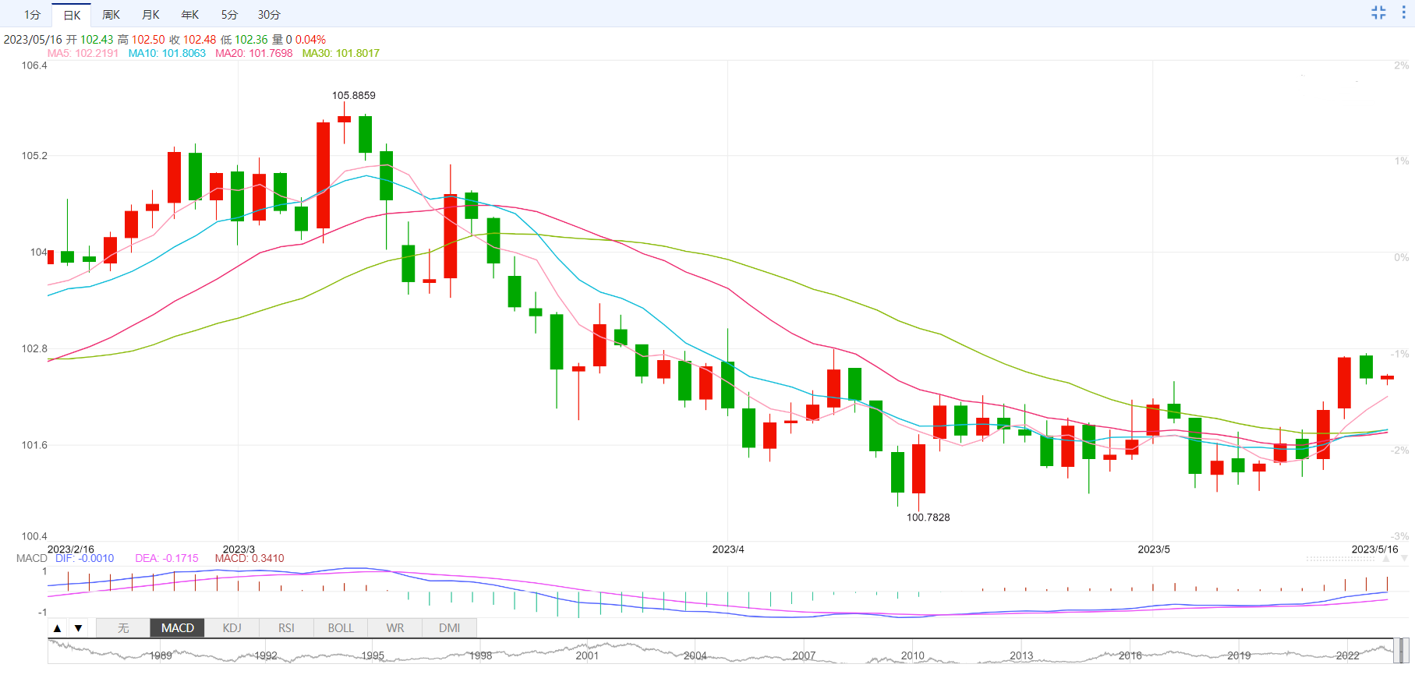Click the MA10: 101.8063 legend label

pos(167,53)
